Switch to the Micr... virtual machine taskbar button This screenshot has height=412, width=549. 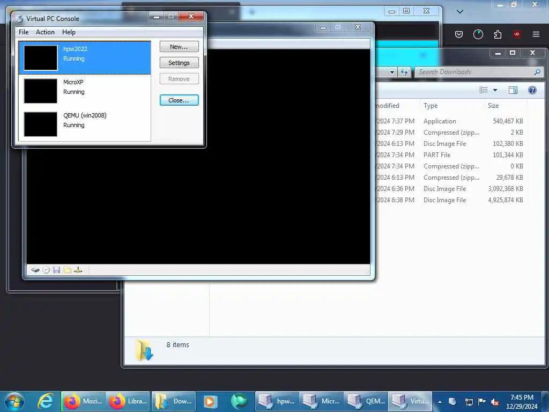pyautogui.click(x=322, y=401)
